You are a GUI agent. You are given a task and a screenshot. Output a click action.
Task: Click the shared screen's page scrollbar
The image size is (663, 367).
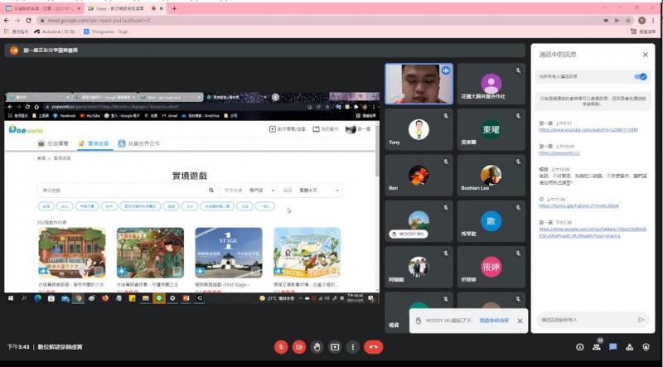pos(377,151)
